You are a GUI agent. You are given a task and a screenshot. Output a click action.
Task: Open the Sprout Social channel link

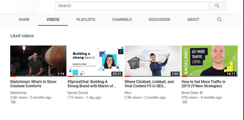click(x=78, y=93)
